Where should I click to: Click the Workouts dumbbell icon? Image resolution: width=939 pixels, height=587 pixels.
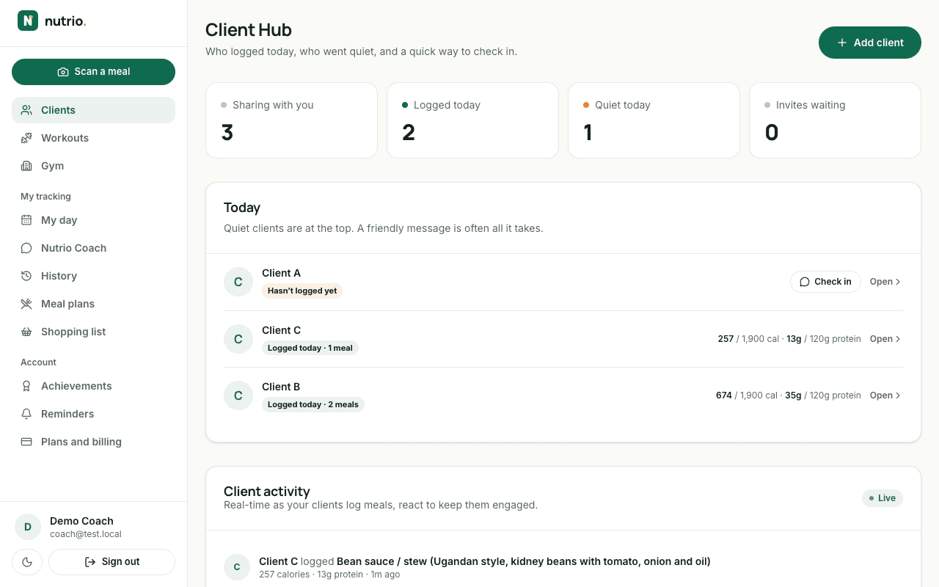26,138
